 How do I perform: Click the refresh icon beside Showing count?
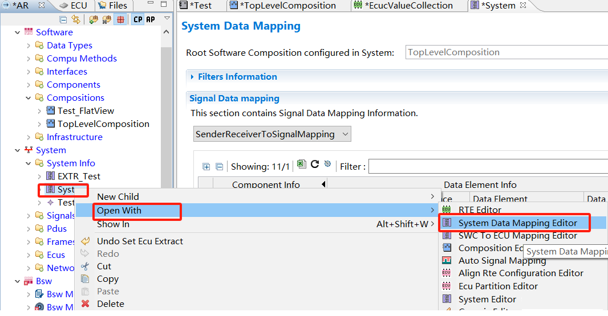[x=315, y=165]
